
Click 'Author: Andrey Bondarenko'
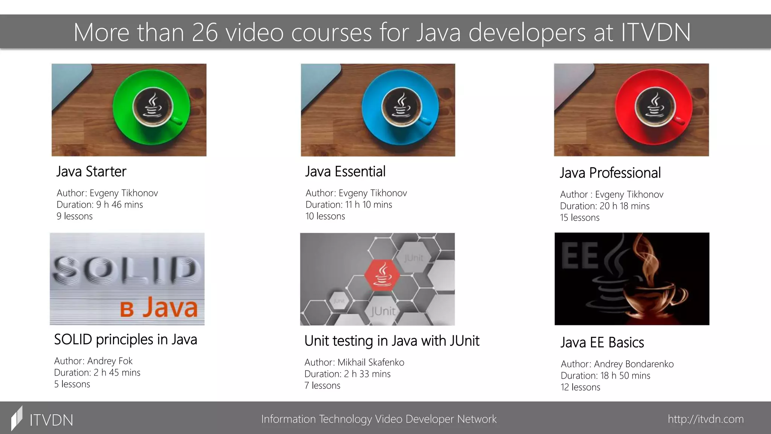(x=617, y=364)
